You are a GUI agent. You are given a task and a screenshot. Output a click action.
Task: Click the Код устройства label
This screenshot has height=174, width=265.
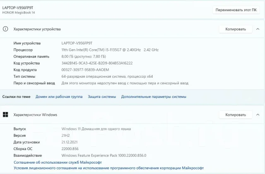point(26,63)
